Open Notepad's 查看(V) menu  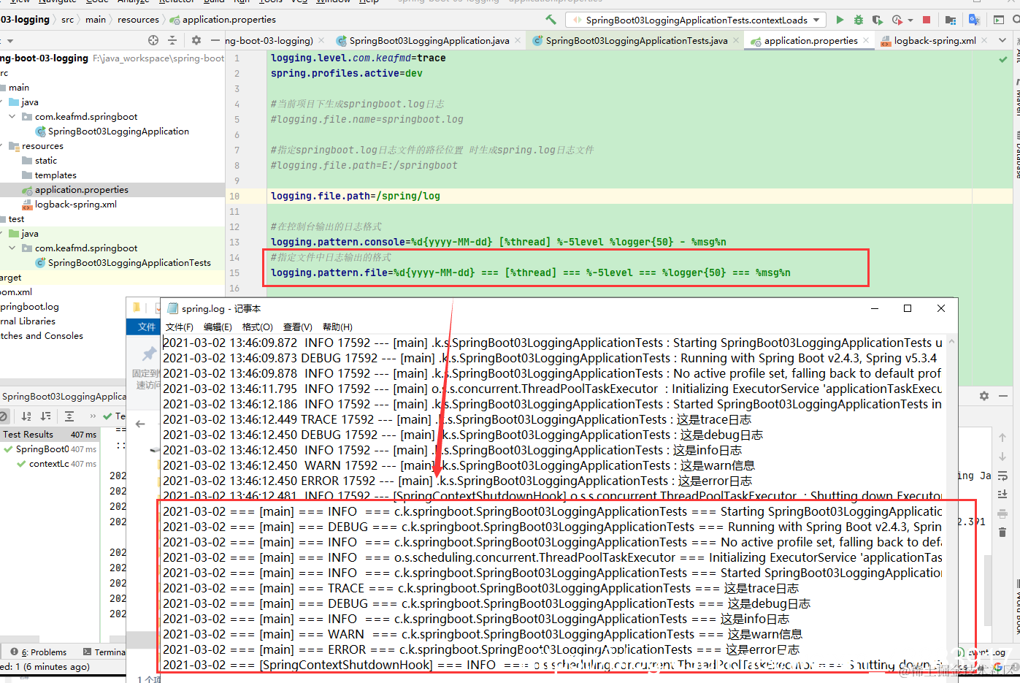[297, 327]
